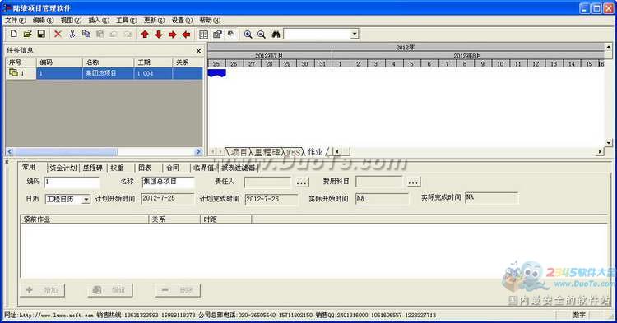Click the red X delete toolbar icon

point(58,35)
